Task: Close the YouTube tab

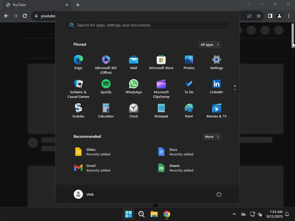Action: 67,5
